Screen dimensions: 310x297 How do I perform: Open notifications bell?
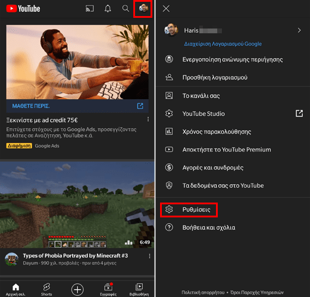[108, 8]
